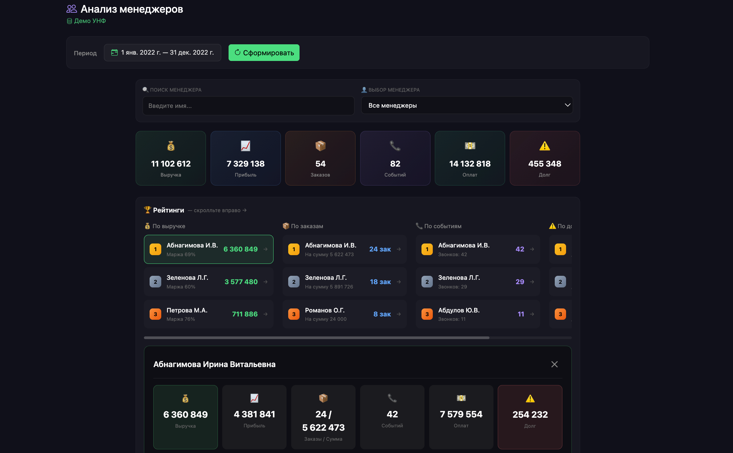Viewport: 733px width, 453px height.
Task: Open Зеленова Л.Г. revenue ranking row
Action: click(x=208, y=282)
